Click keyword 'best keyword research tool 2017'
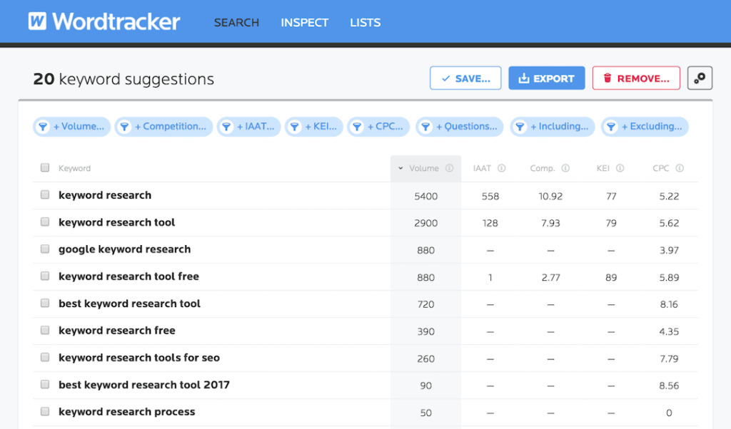 [x=144, y=385]
